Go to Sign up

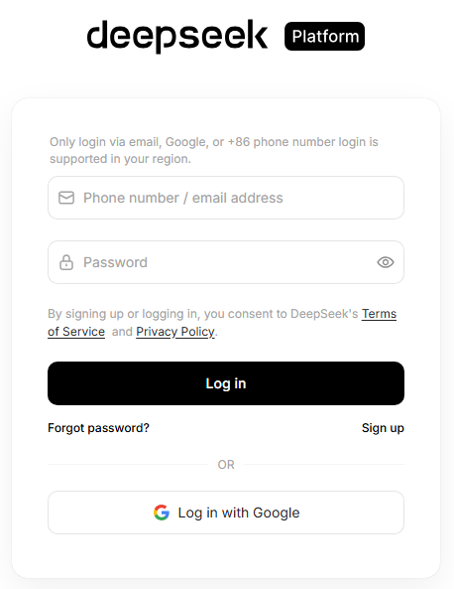(383, 428)
